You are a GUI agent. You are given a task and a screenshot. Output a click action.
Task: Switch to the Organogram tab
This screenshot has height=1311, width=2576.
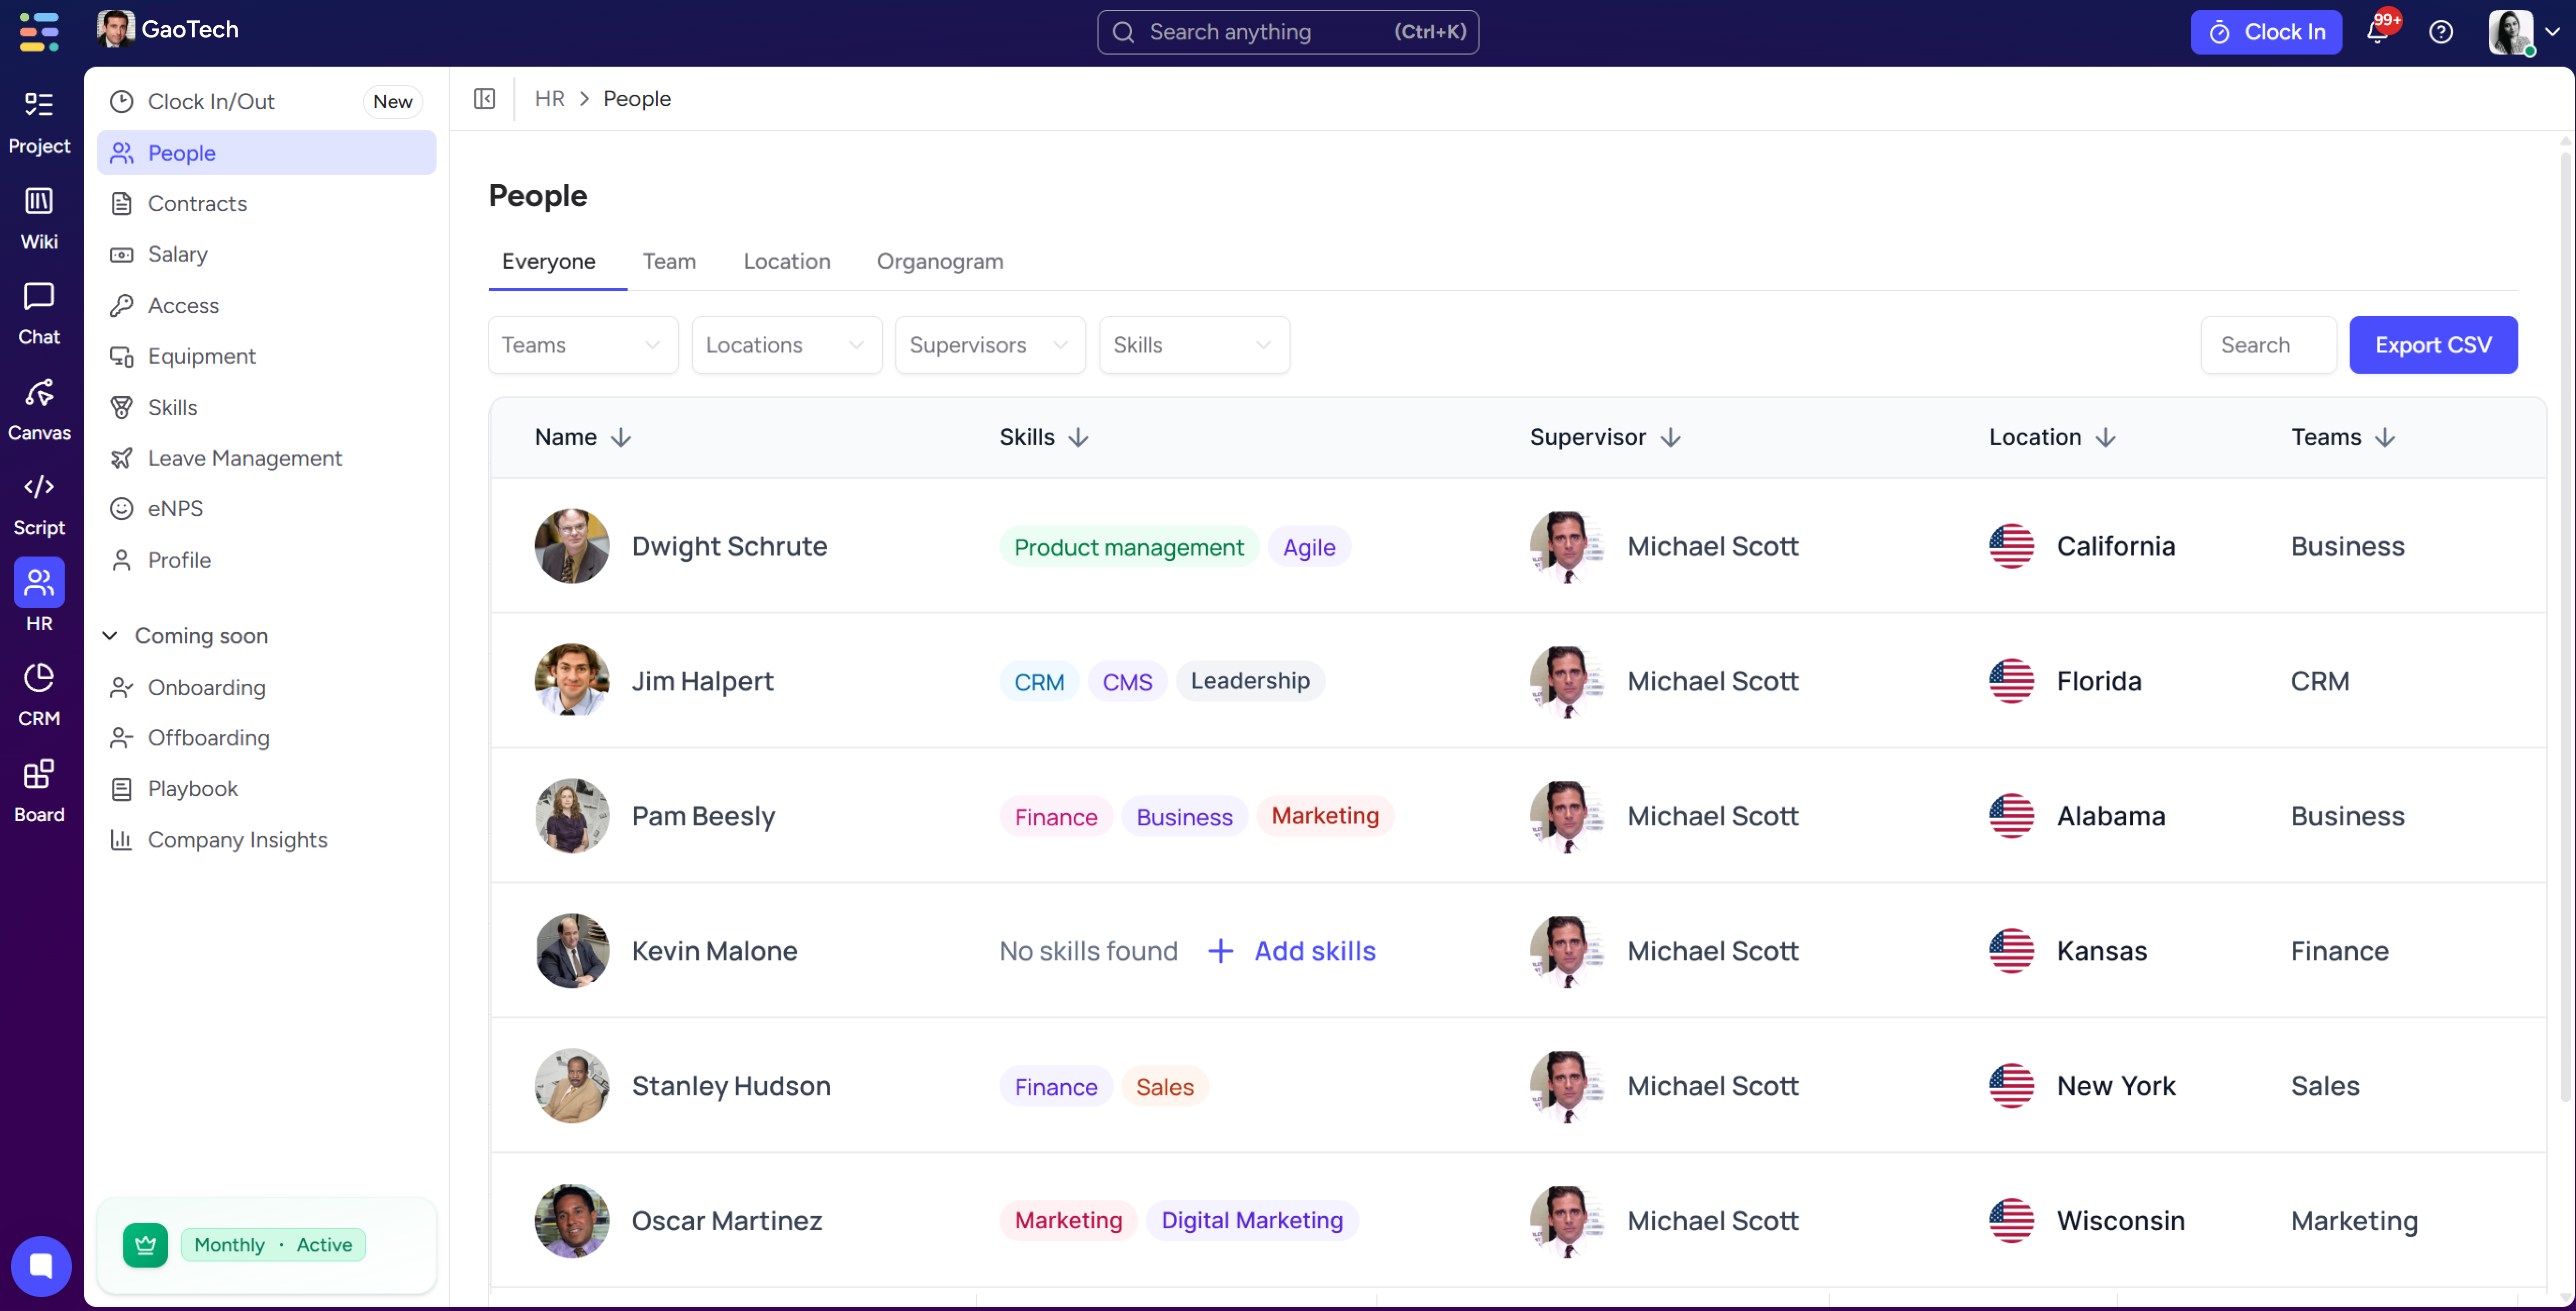[x=939, y=261]
